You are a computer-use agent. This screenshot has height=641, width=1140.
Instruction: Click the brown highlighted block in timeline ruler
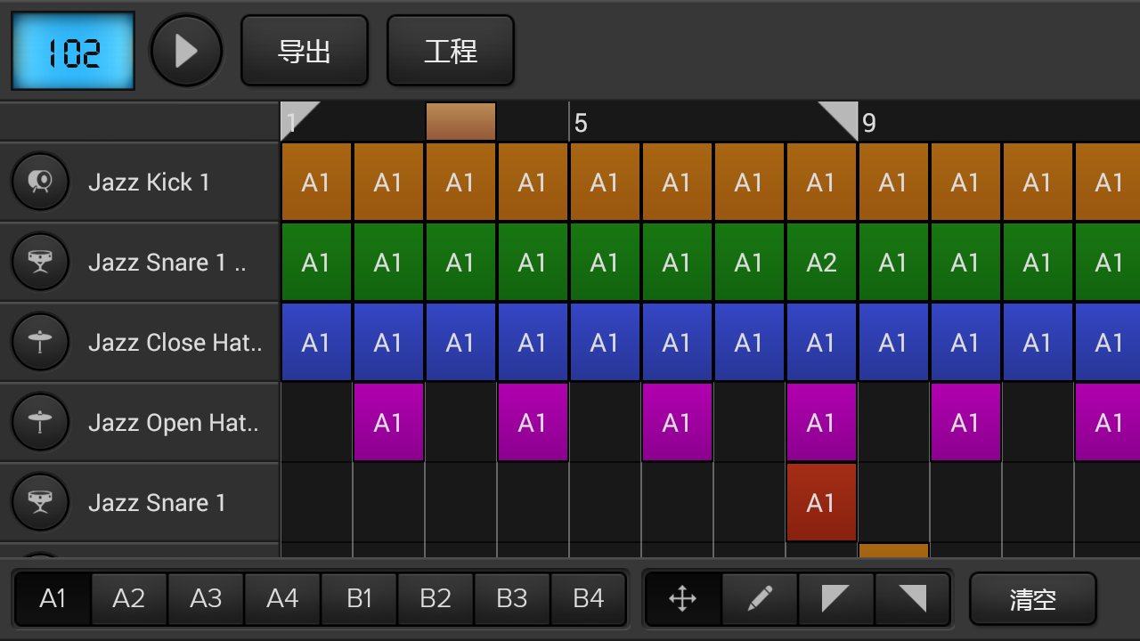click(460, 121)
